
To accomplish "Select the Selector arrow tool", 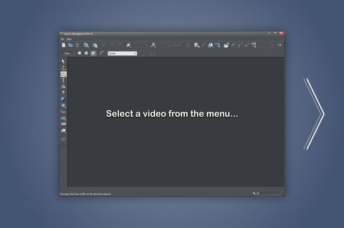I will pos(63,61).
